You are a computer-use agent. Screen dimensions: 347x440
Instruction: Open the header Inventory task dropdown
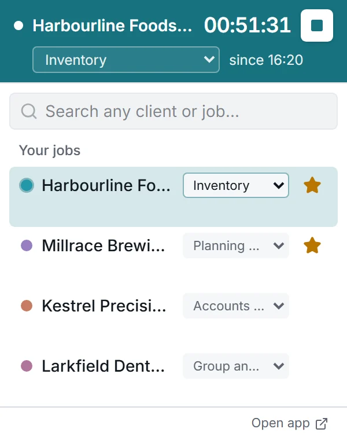click(x=126, y=60)
